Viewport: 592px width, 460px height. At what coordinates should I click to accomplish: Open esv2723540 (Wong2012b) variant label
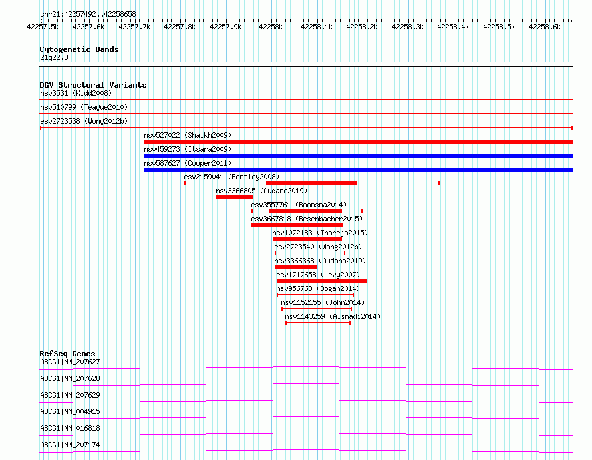(x=318, y=247)
